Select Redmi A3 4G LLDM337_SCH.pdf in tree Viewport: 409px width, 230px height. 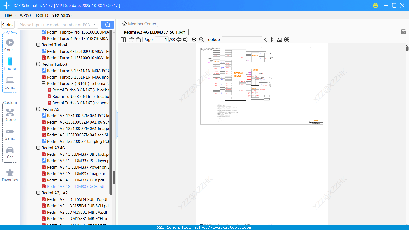76,187
